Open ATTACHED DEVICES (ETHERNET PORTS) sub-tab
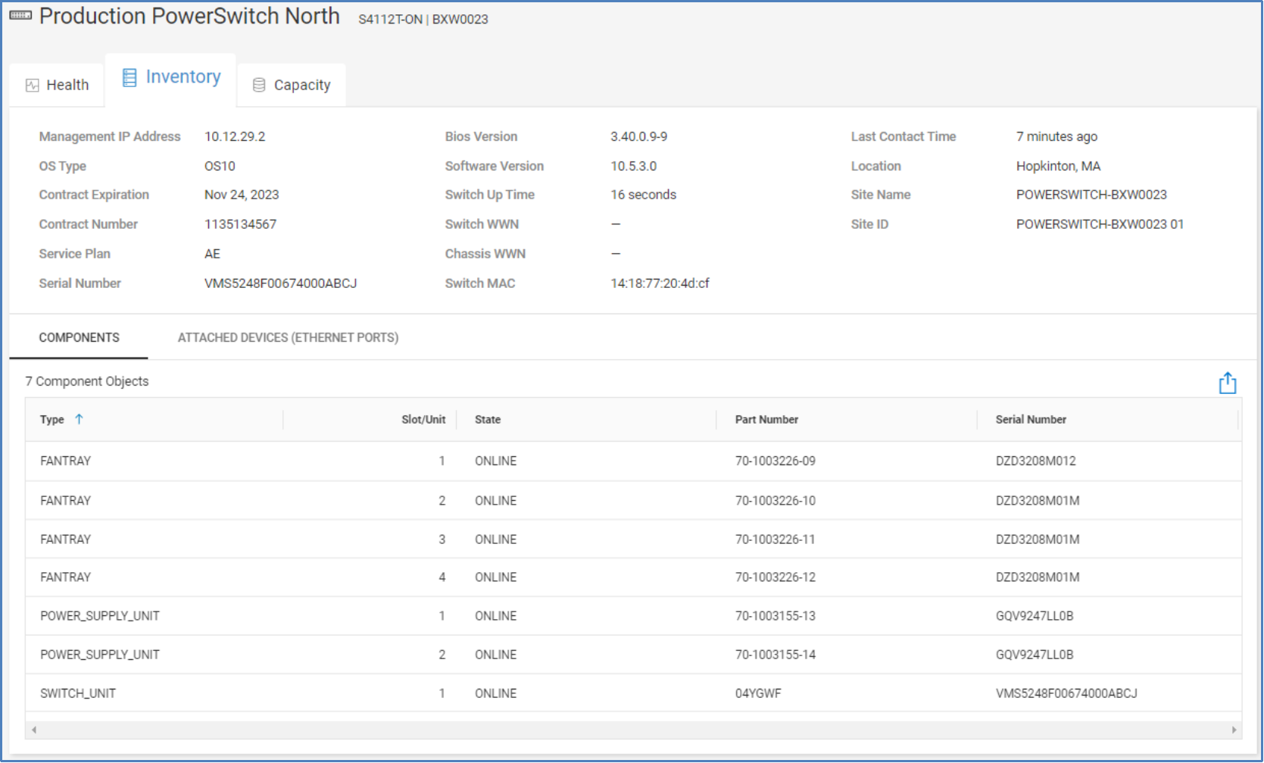 (288, 337)
